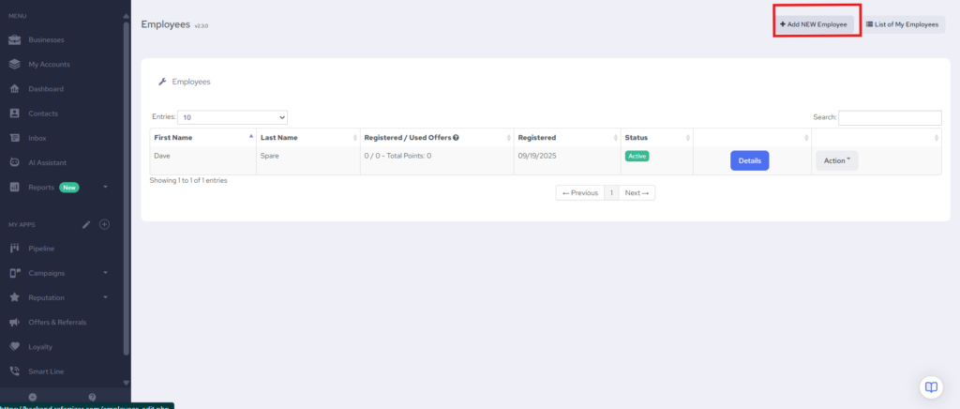Open the Action dropdown for Dave Spare
960x409 pixels.
(836, 160)
